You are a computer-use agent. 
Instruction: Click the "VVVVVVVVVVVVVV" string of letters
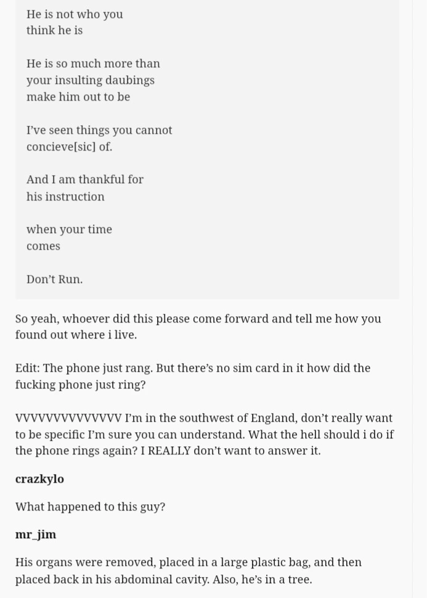(68, 418)
